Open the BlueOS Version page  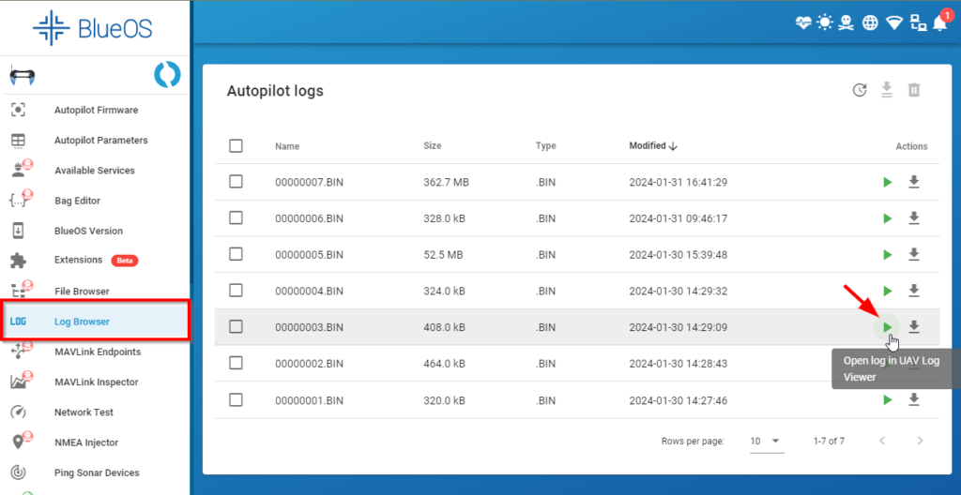click(95, 231)
